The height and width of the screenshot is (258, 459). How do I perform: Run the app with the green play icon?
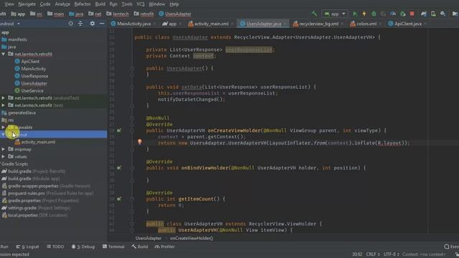[x=355, y=14]
